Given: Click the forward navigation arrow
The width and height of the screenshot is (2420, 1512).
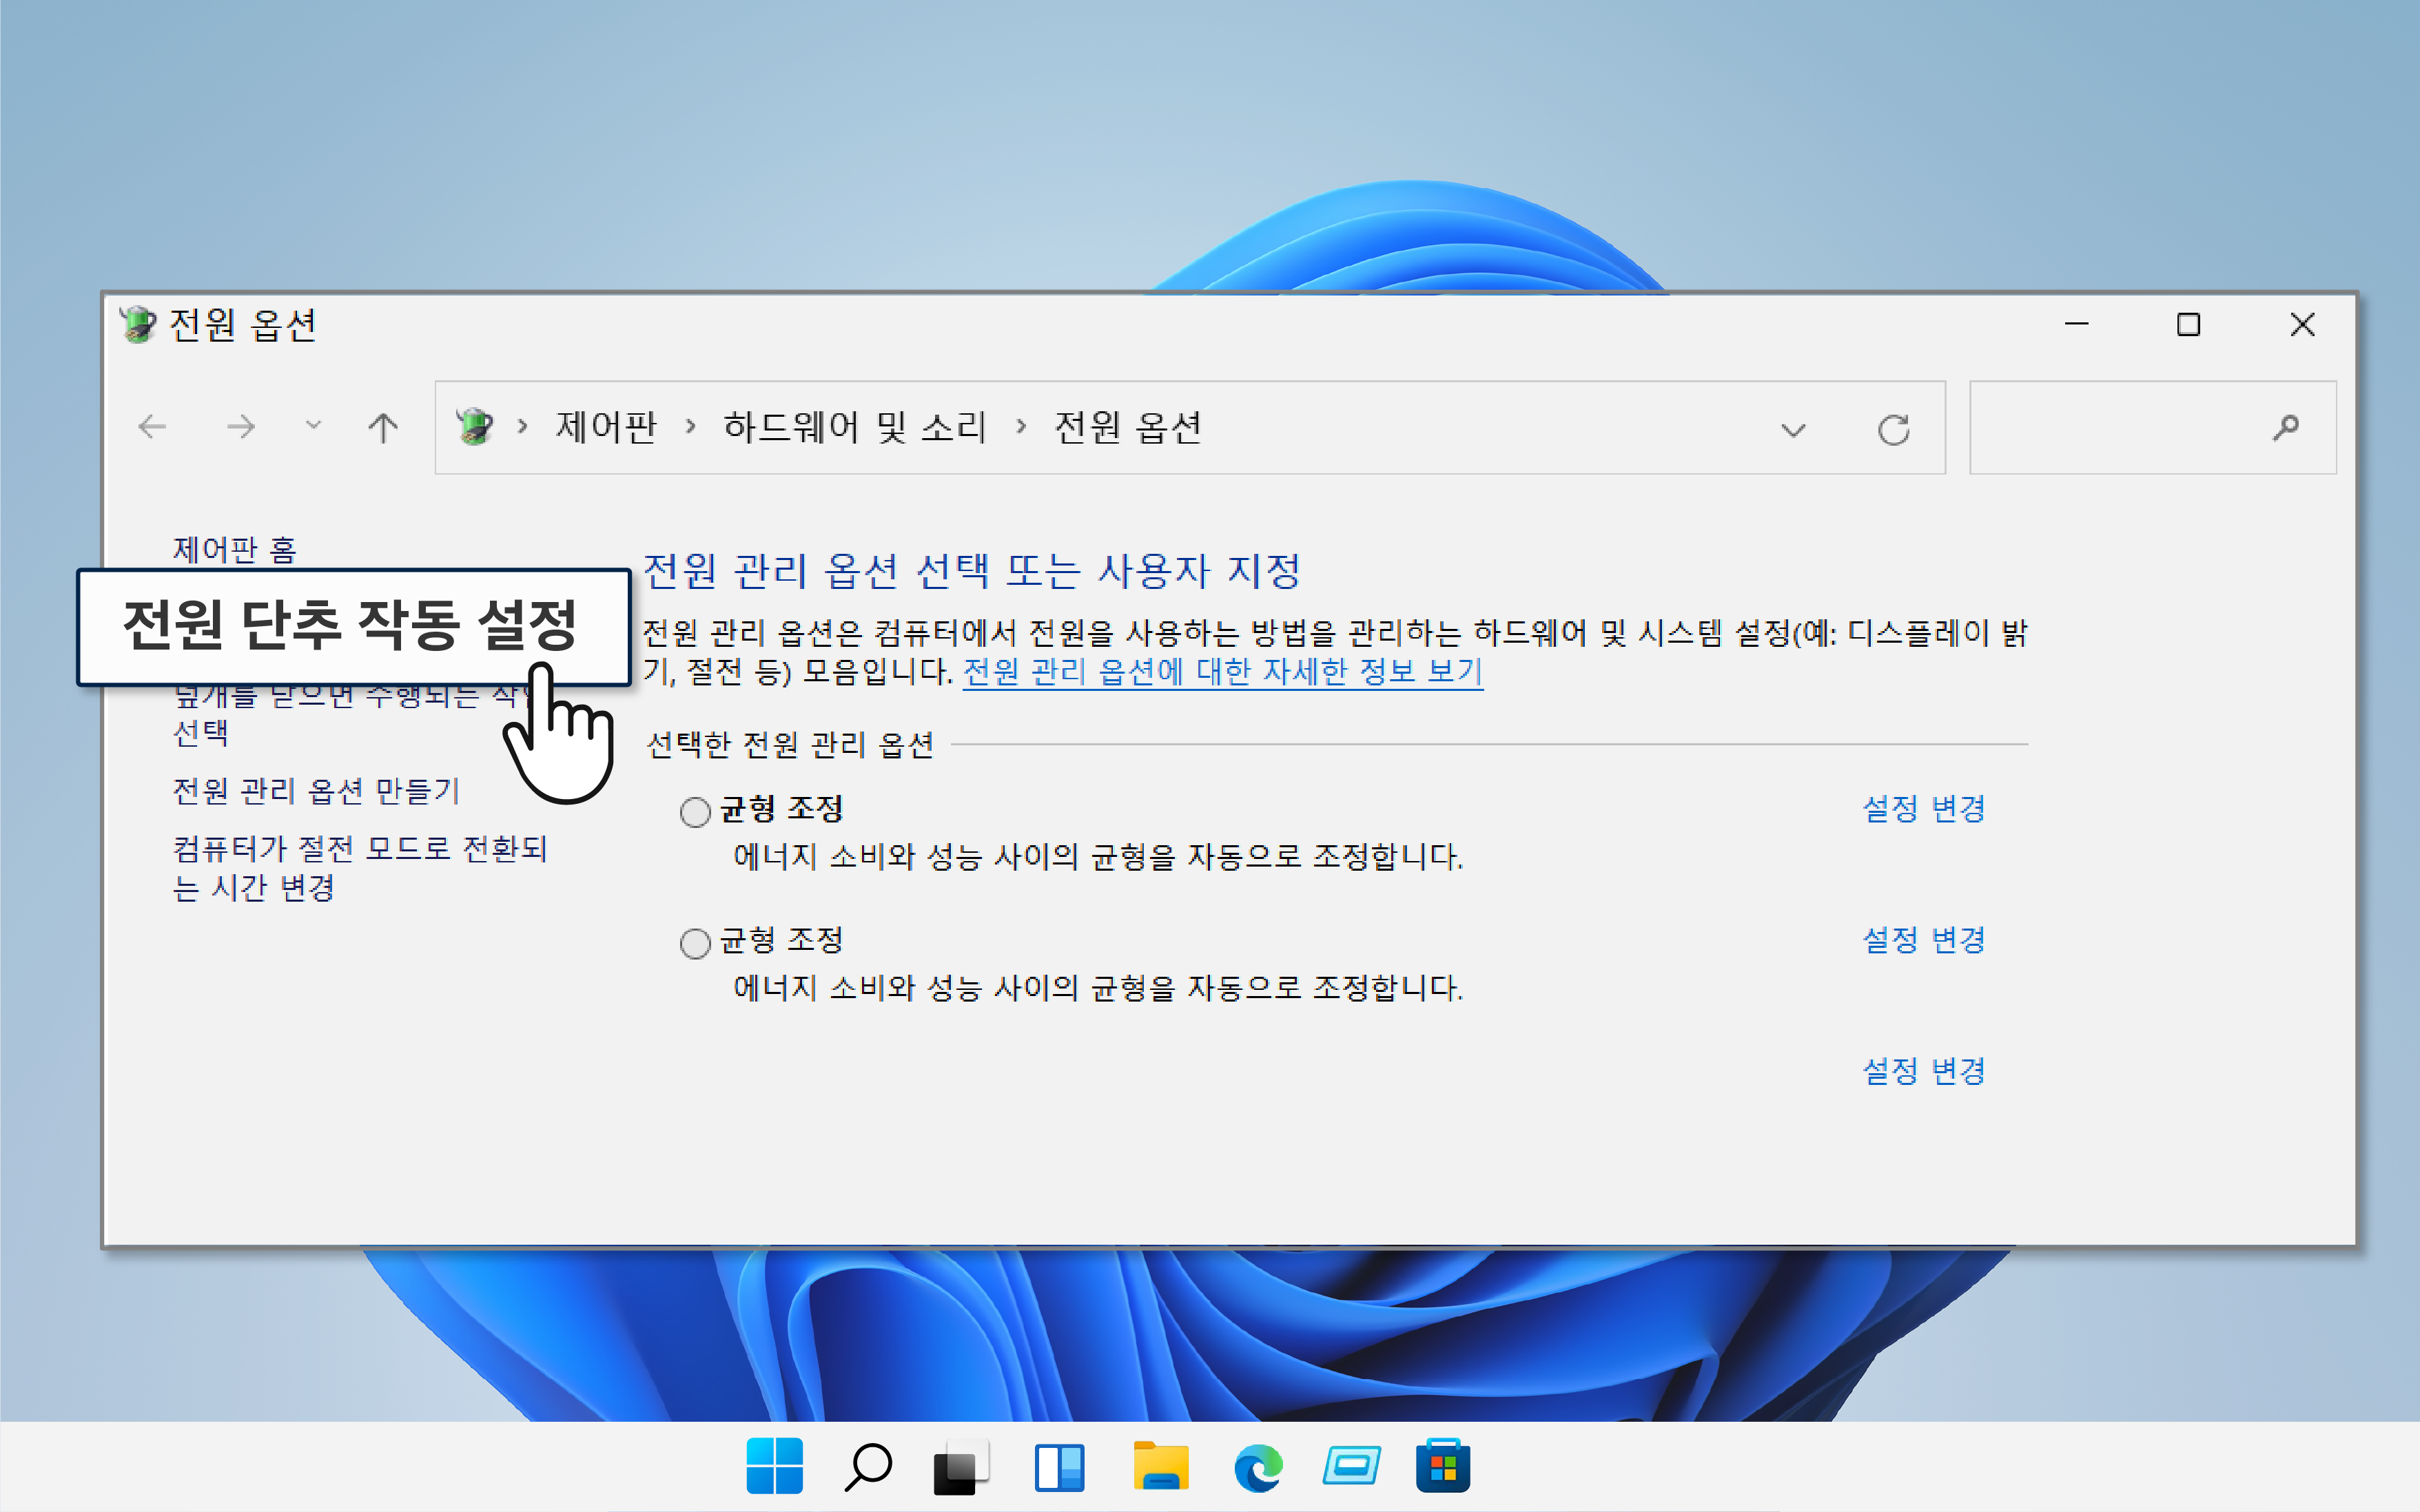Looking at the screenshot, I should (x=240, y=427).
